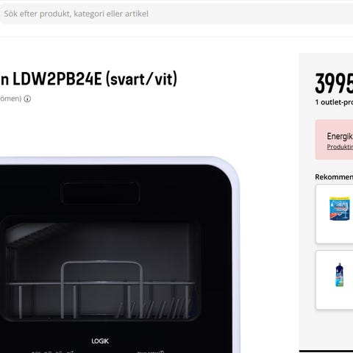Select the white card area beneath the Finish tablets
This screenshot has height=353, width=353.
pos(335,233)
